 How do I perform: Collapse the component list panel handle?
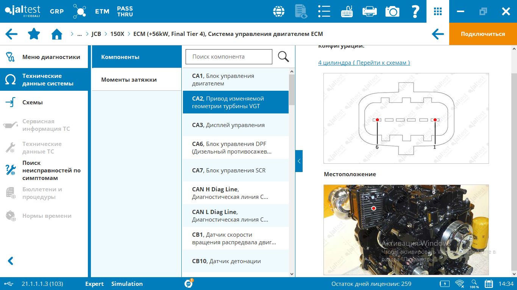click(x=299, y=161)
